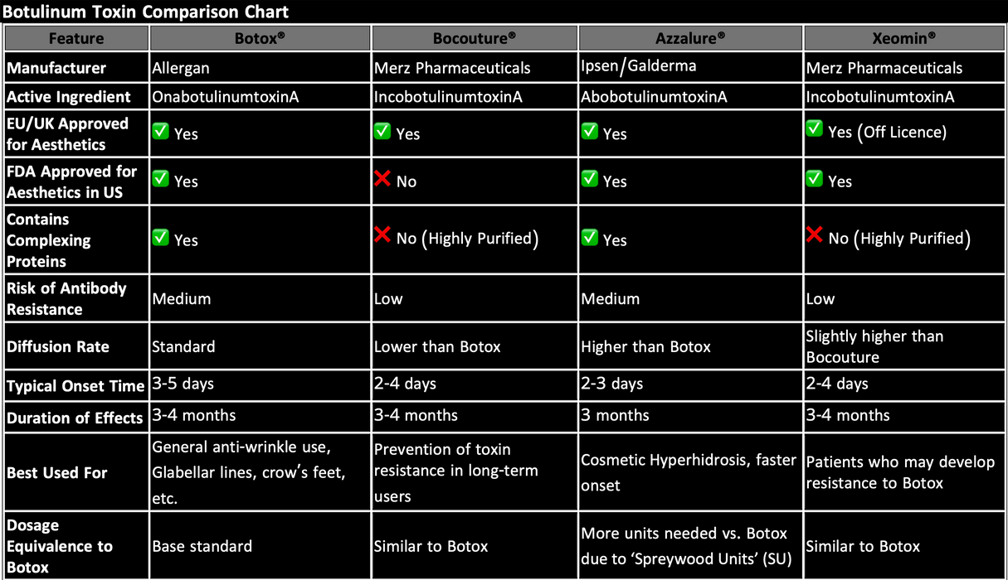1008x580 pixels.
Task: Select the Botox® column header
Action: (259, 38)
